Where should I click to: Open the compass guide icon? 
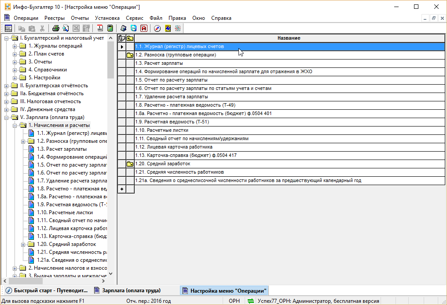pos(158,28)
